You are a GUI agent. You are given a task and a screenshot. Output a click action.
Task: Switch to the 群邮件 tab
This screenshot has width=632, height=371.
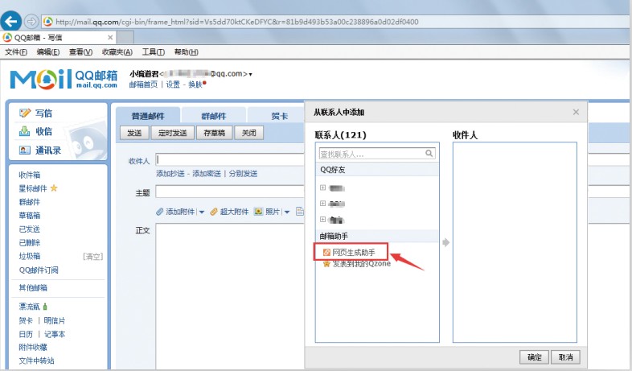pyautogui.click(x=213, y=115)
